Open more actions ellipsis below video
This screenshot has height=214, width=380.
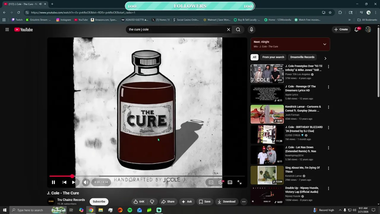[244, 202]
